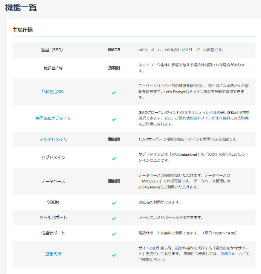
Task: Click the 容量（SSD） row label
Action: pyautogui.click(x=53, y=50)
